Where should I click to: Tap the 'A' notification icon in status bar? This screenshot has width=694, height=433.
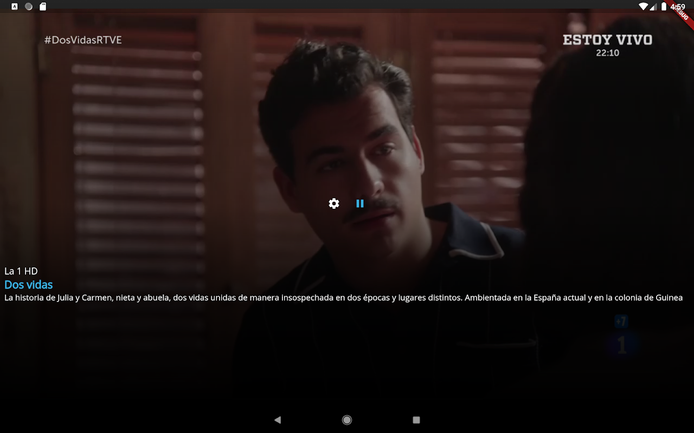(15, 6)
